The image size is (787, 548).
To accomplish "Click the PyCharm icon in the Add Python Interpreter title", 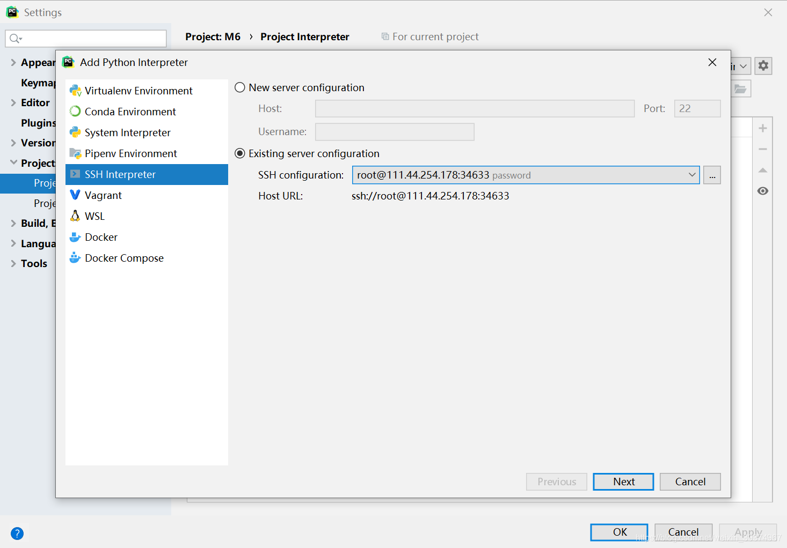I will [x=69, y=62].
